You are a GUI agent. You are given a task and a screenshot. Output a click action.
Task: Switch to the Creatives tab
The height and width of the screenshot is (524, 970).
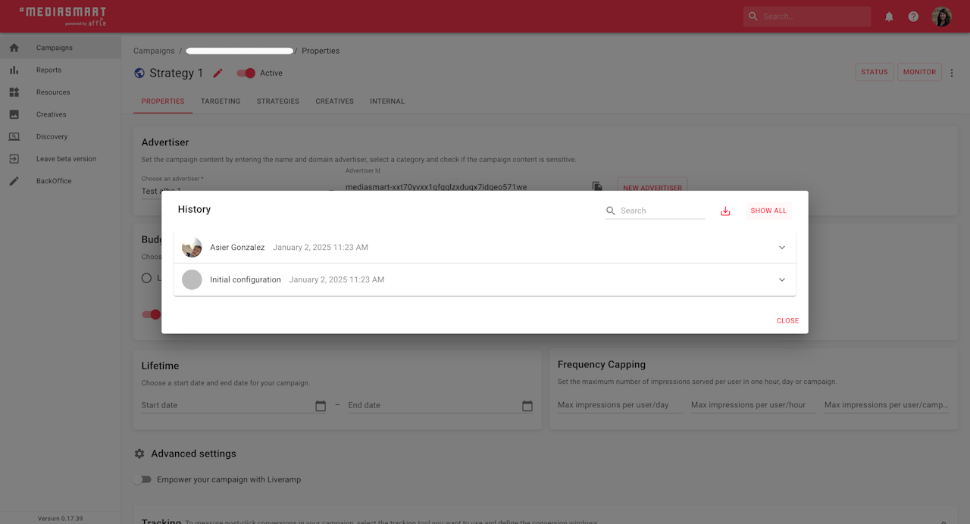335,101
